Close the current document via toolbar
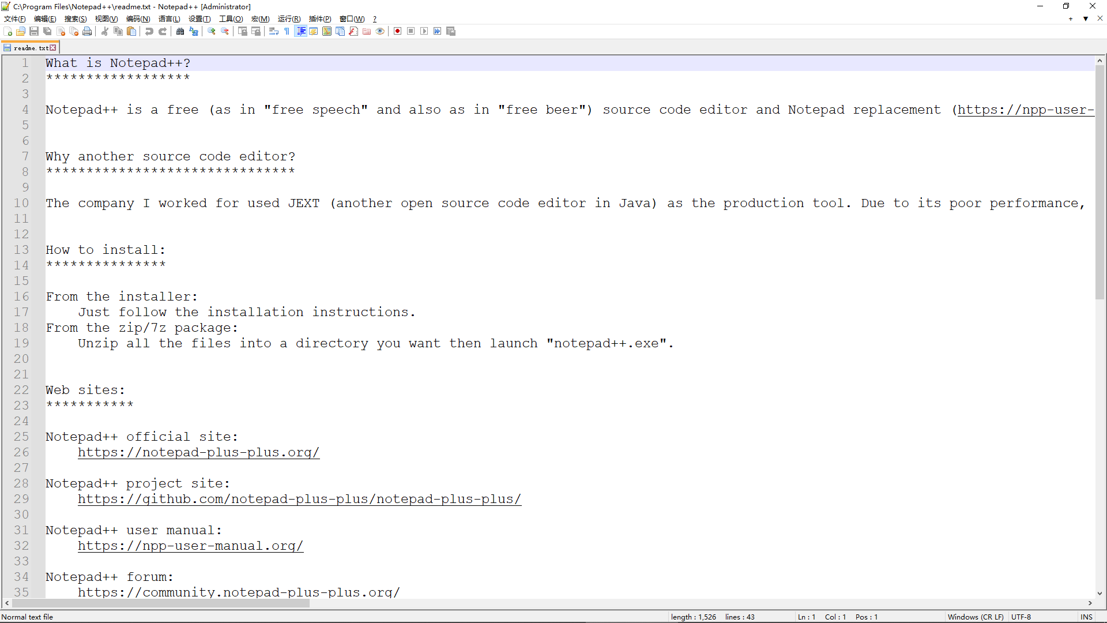Viewport: 1107px width, 623px height. click(x=61, y=31)
